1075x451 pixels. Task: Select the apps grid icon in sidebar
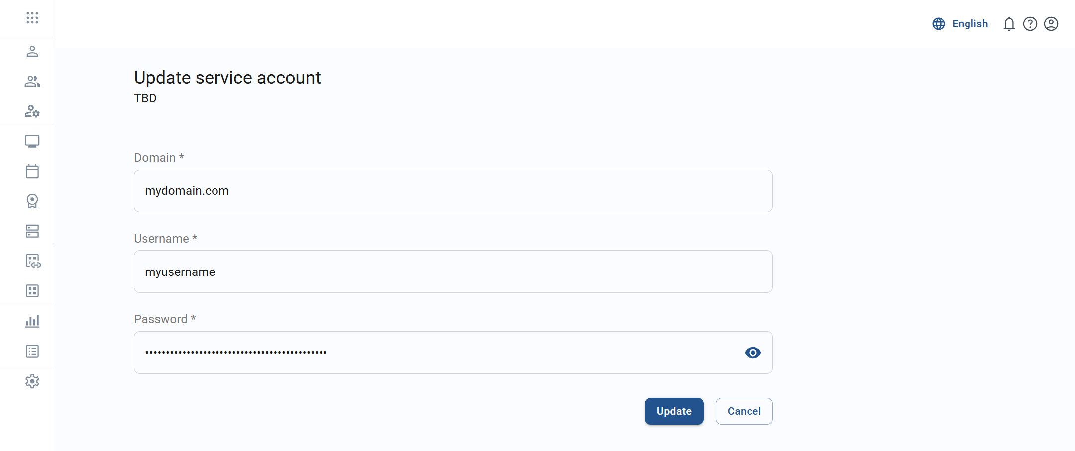click(x=33, y=291)
